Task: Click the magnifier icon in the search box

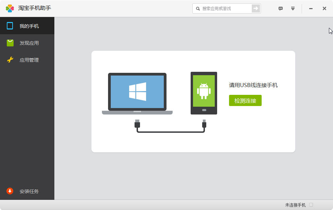Action: 198,8
